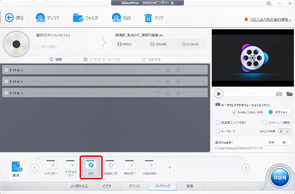The width and height of the screenshot is (295, 194).
Task: Open 出力 settings icon
Action: pos(17,167)
